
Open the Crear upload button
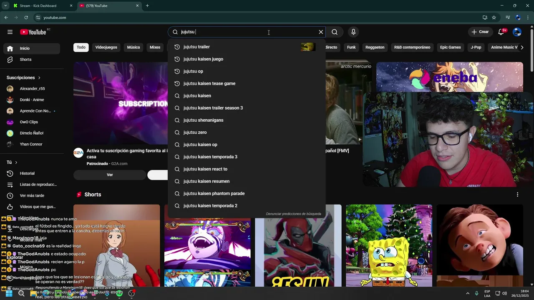[480, 32]
